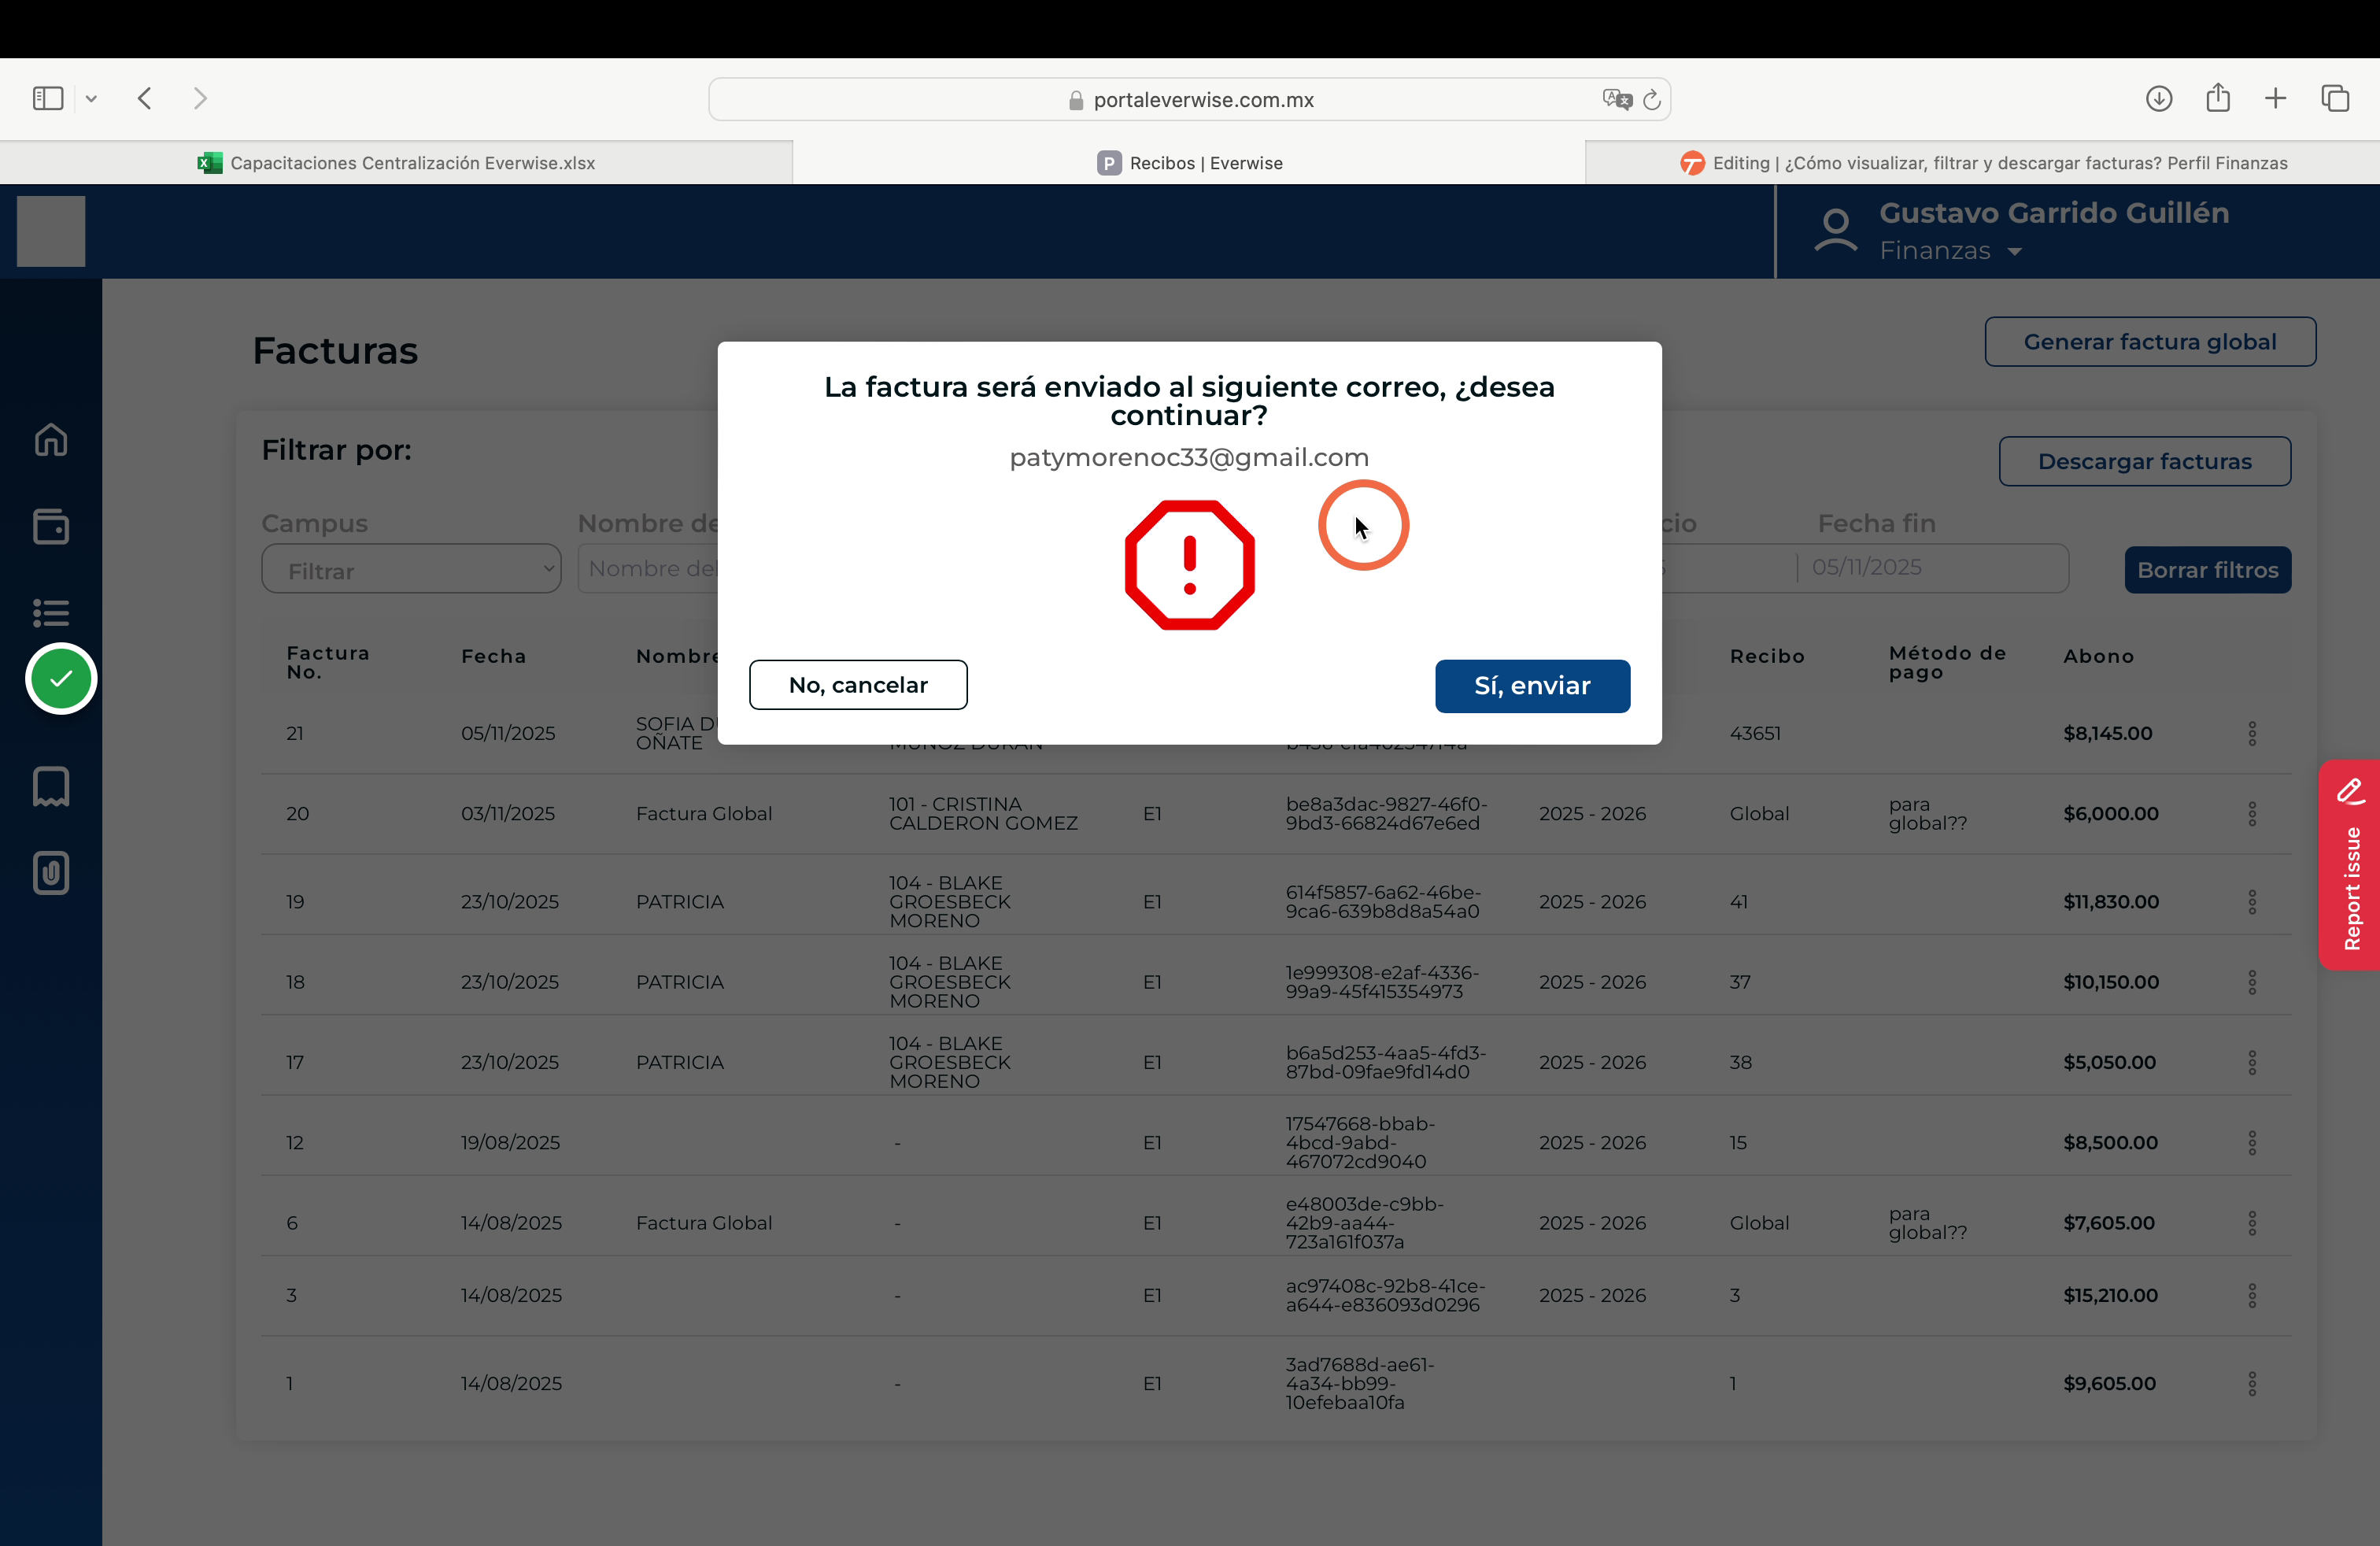The height and width of the screenshot is (1546, 2380).
Task: Switch to Recibos | Everwise tab
Action: pos(1189,163)
